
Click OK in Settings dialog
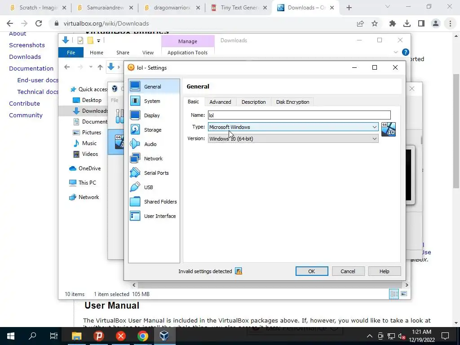click(312, 271)
